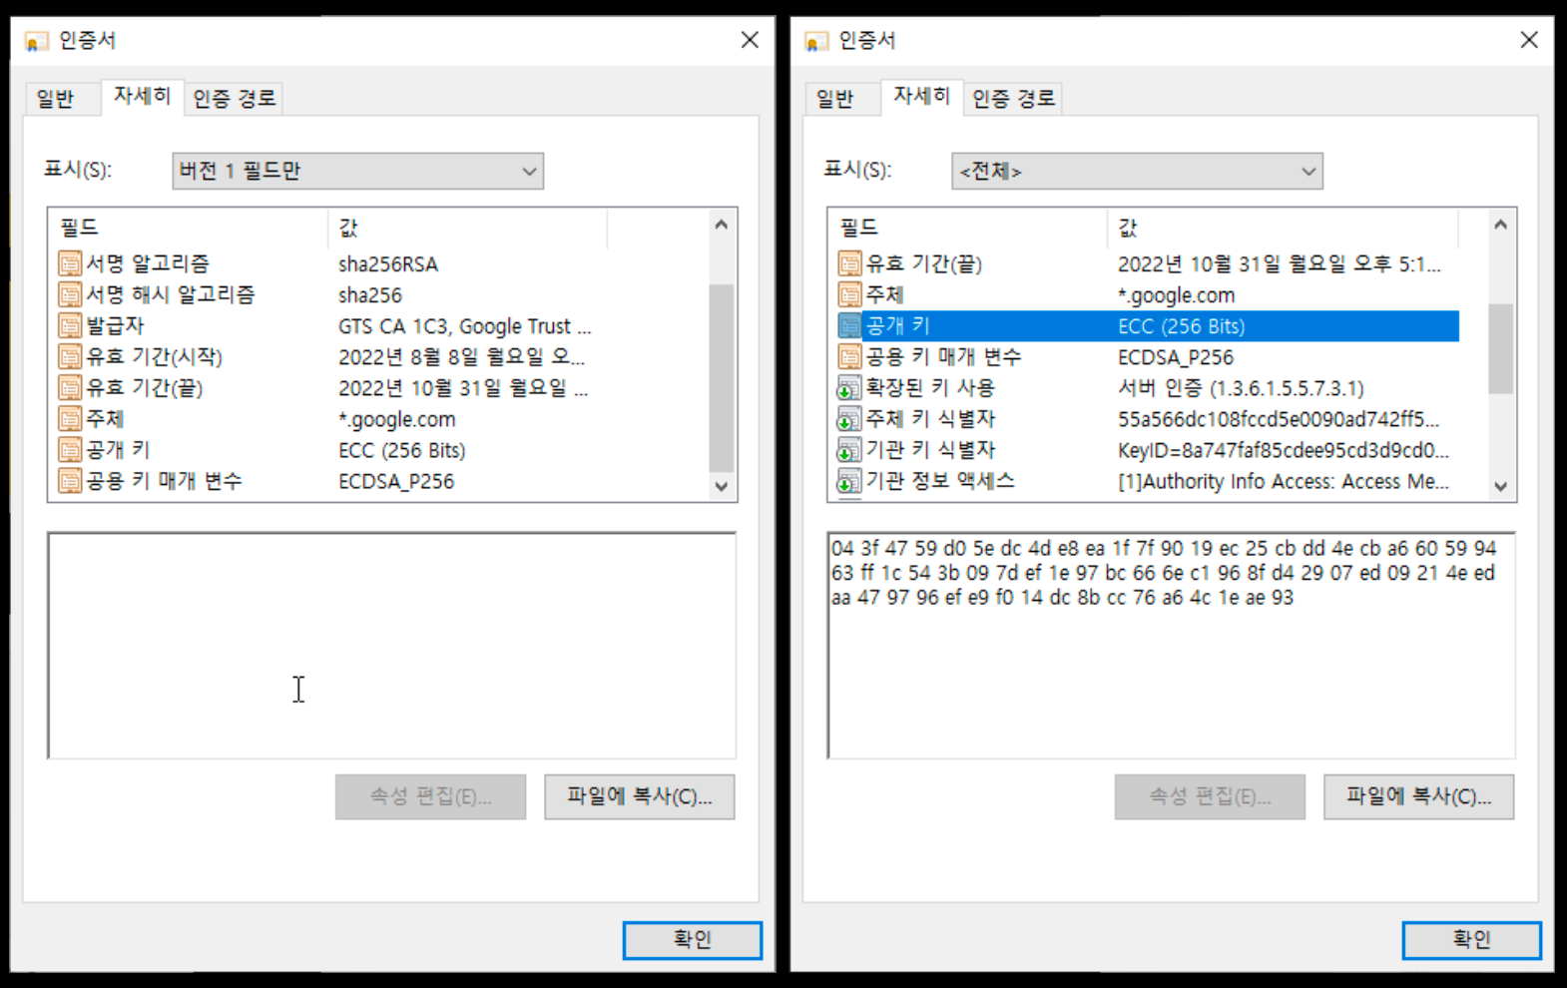Click 유효 기간(끝) field icon in left window
The image size is (1567, 988).
coord(70,387)
